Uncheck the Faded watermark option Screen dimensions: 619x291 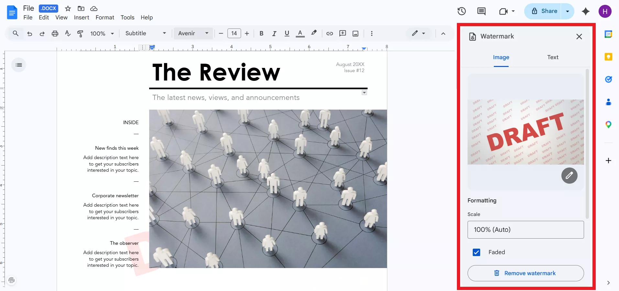pos(476,252)
